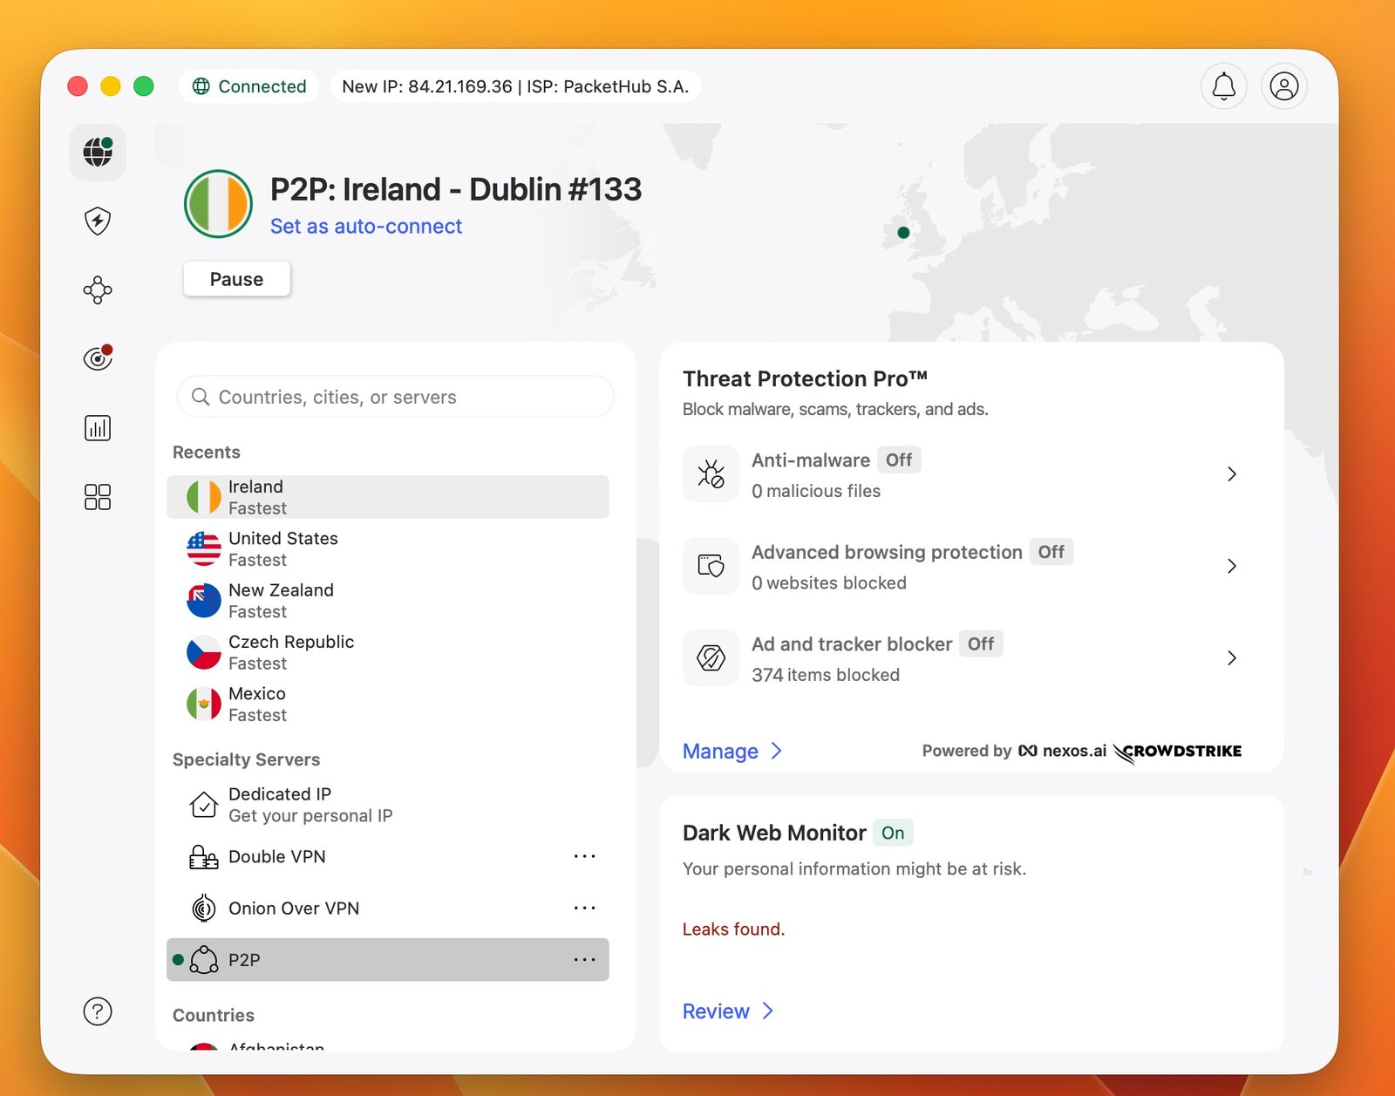Expand Ad and tracker blocker details

(x=1232, y=657)
